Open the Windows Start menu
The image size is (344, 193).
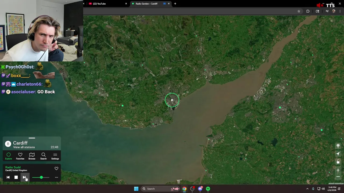(x=136, y=189)
